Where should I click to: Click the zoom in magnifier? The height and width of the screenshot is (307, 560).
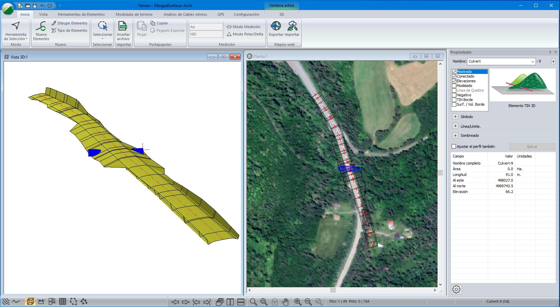click(x=298, y=302)
